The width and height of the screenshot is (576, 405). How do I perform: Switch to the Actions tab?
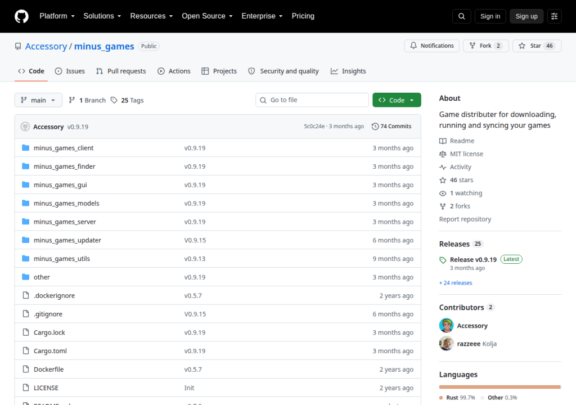[174, 71]
